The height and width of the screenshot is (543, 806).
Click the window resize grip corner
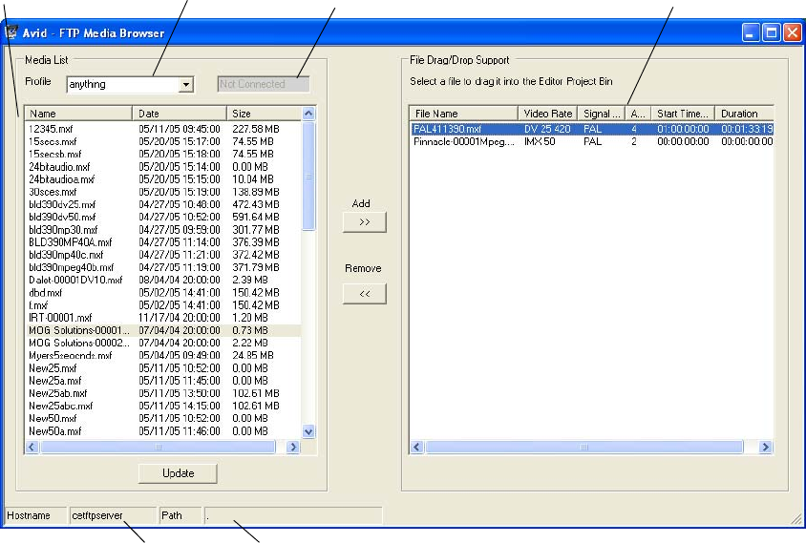tap(796, 519)
